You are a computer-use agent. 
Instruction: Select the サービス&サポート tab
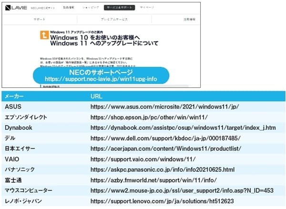pos(119,8)
